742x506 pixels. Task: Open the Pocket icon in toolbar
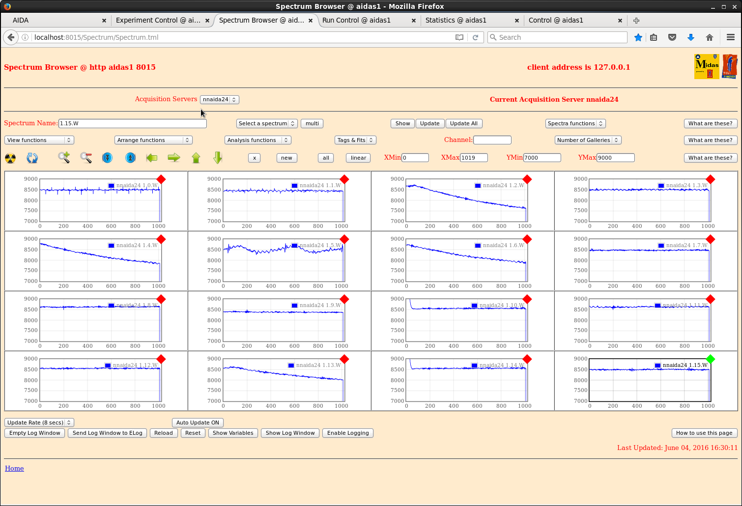point(672,37)
